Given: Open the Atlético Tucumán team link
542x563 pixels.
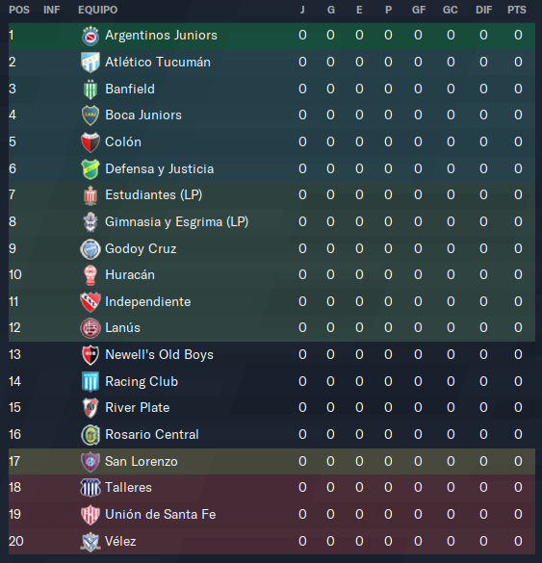Looking at the screenshot, I should pyautogui.click(x=158, y=63).
